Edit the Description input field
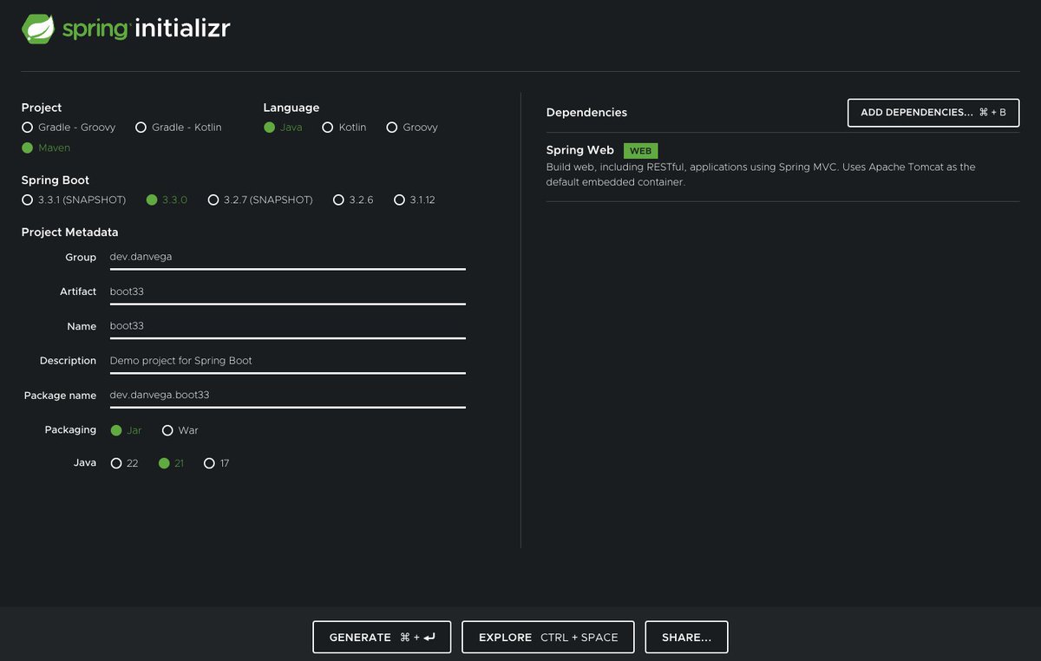The width and height of the screenshot is (1041, 661). 287,361
